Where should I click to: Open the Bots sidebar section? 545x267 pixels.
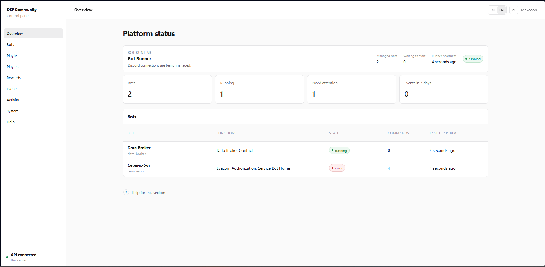[x=33, y=44]
